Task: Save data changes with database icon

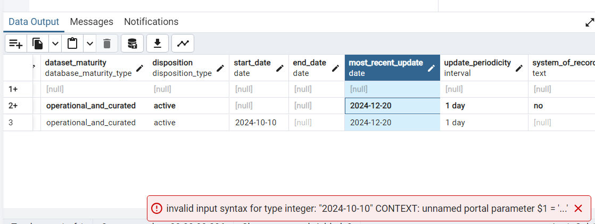Action: pos(132,44)
